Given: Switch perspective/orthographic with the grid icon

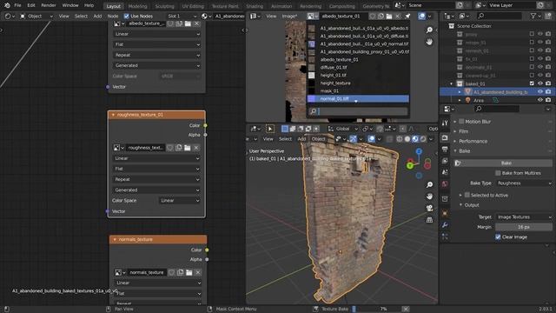Looking at the screenshot, I should (429, 220).
